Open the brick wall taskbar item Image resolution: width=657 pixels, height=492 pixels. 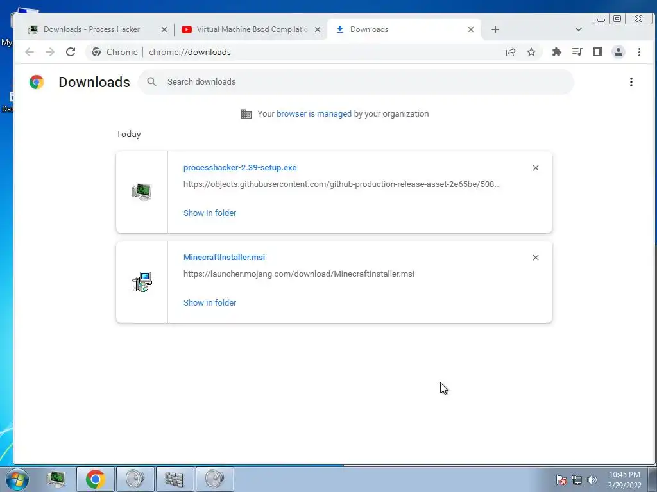[175, 479]
